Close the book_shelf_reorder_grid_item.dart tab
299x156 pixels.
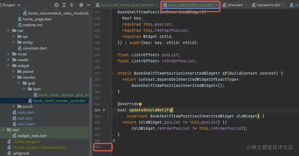coord(157,5)
